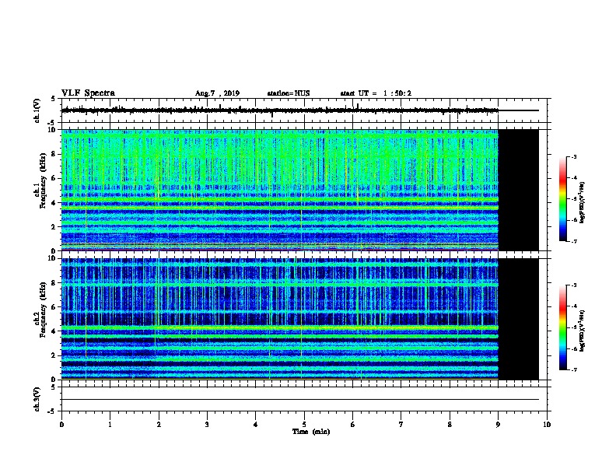Click the "-5" tick on ch.1(V) axis

[52, 124]
